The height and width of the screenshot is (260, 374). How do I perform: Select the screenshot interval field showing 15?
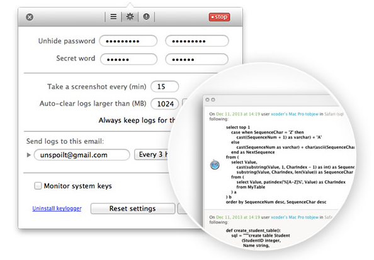(x=164, y=87)
